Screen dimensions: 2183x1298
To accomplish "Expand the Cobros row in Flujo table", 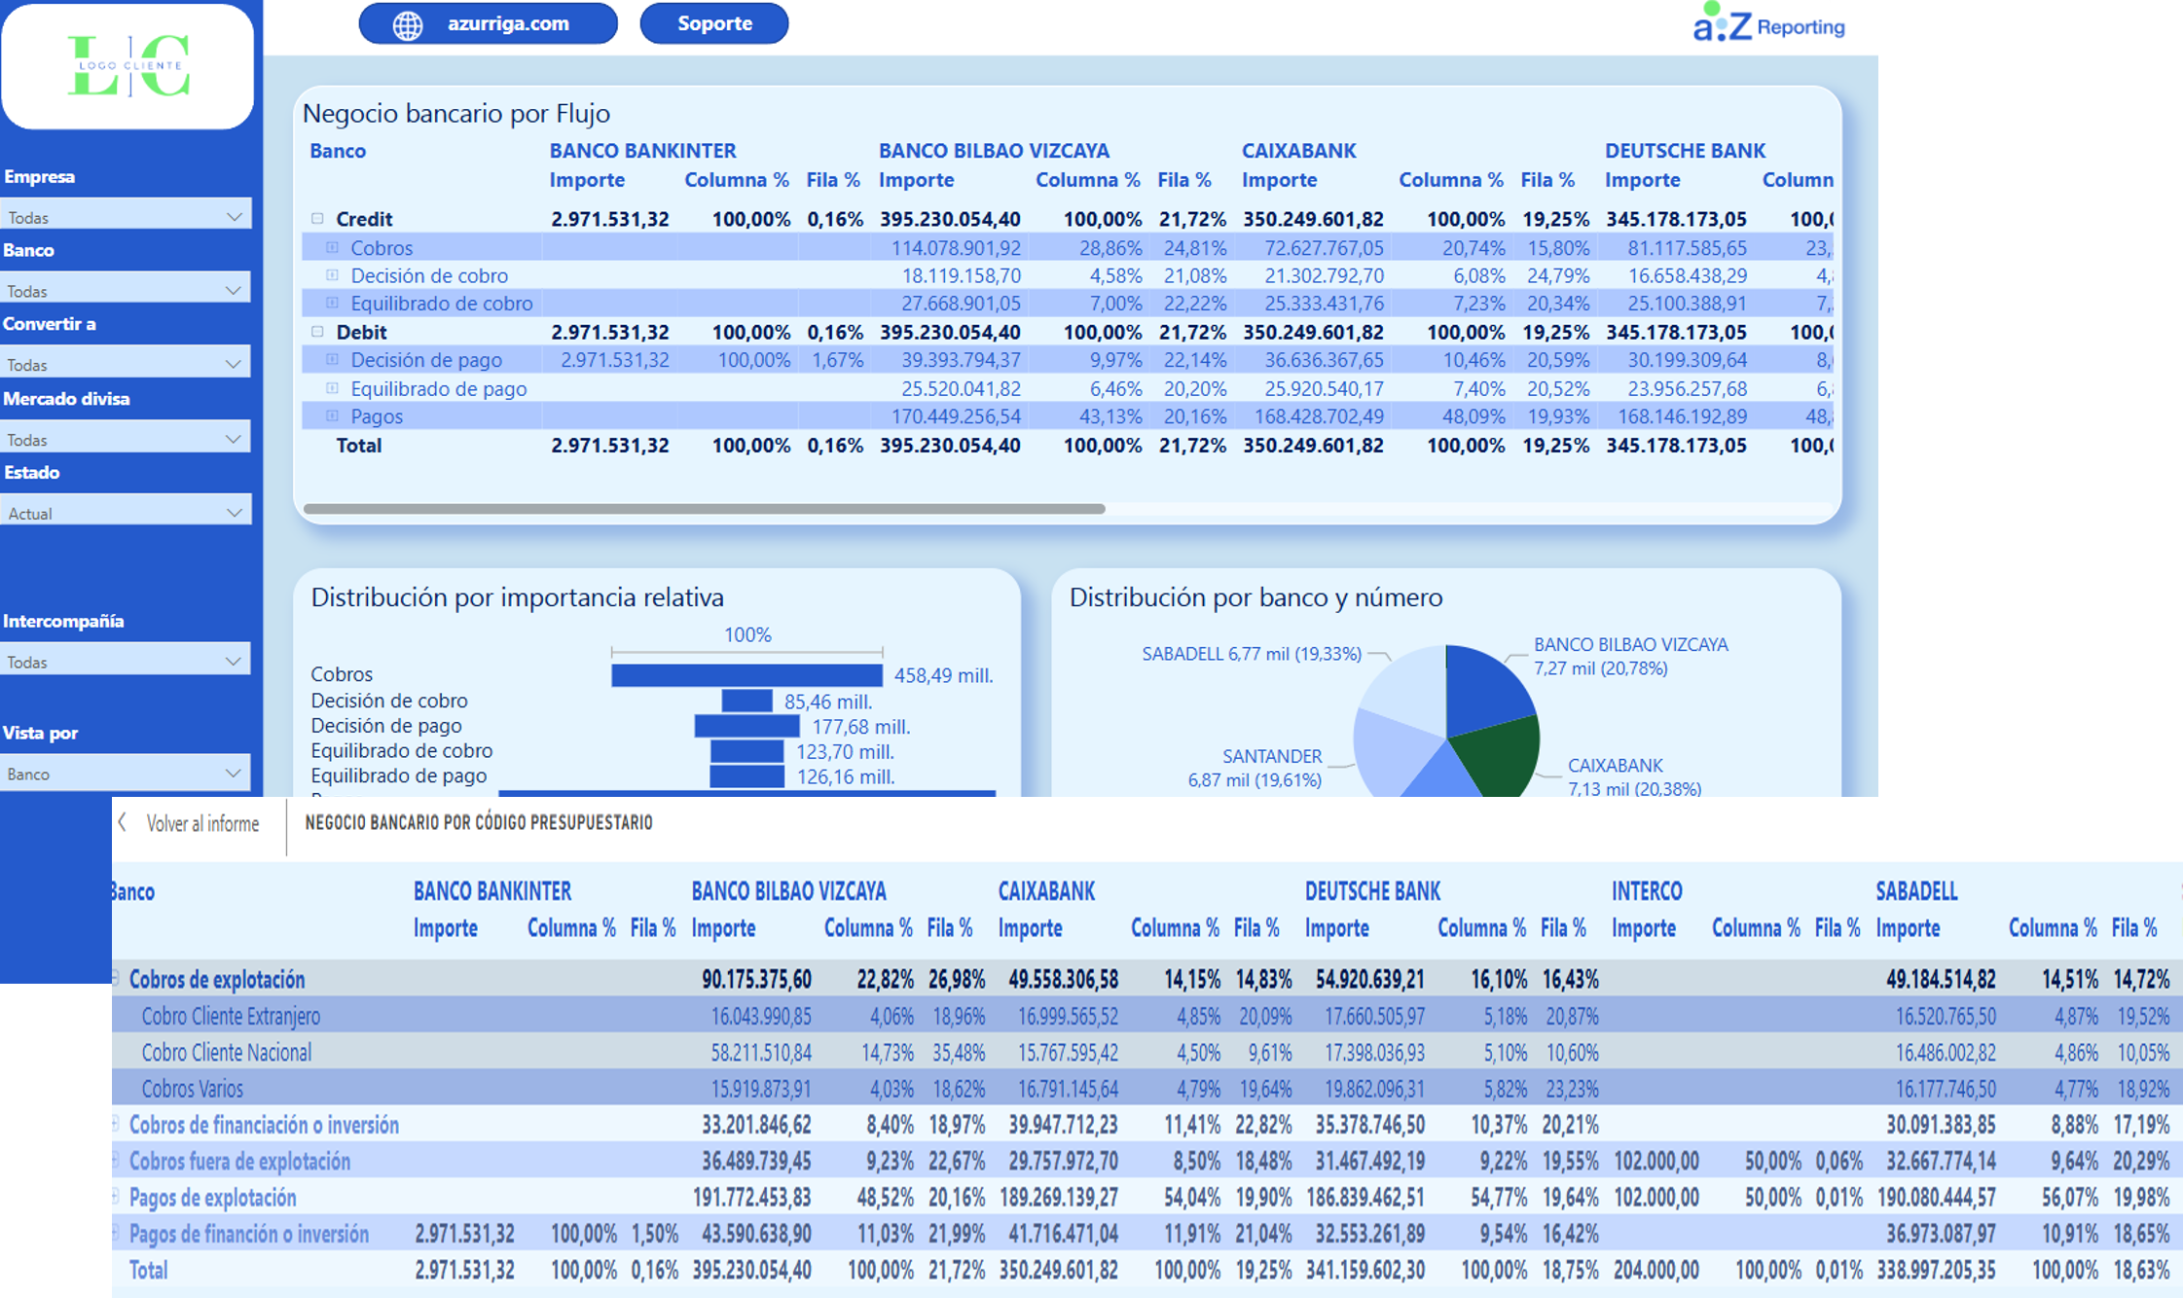I will click(x=332, y=247).
